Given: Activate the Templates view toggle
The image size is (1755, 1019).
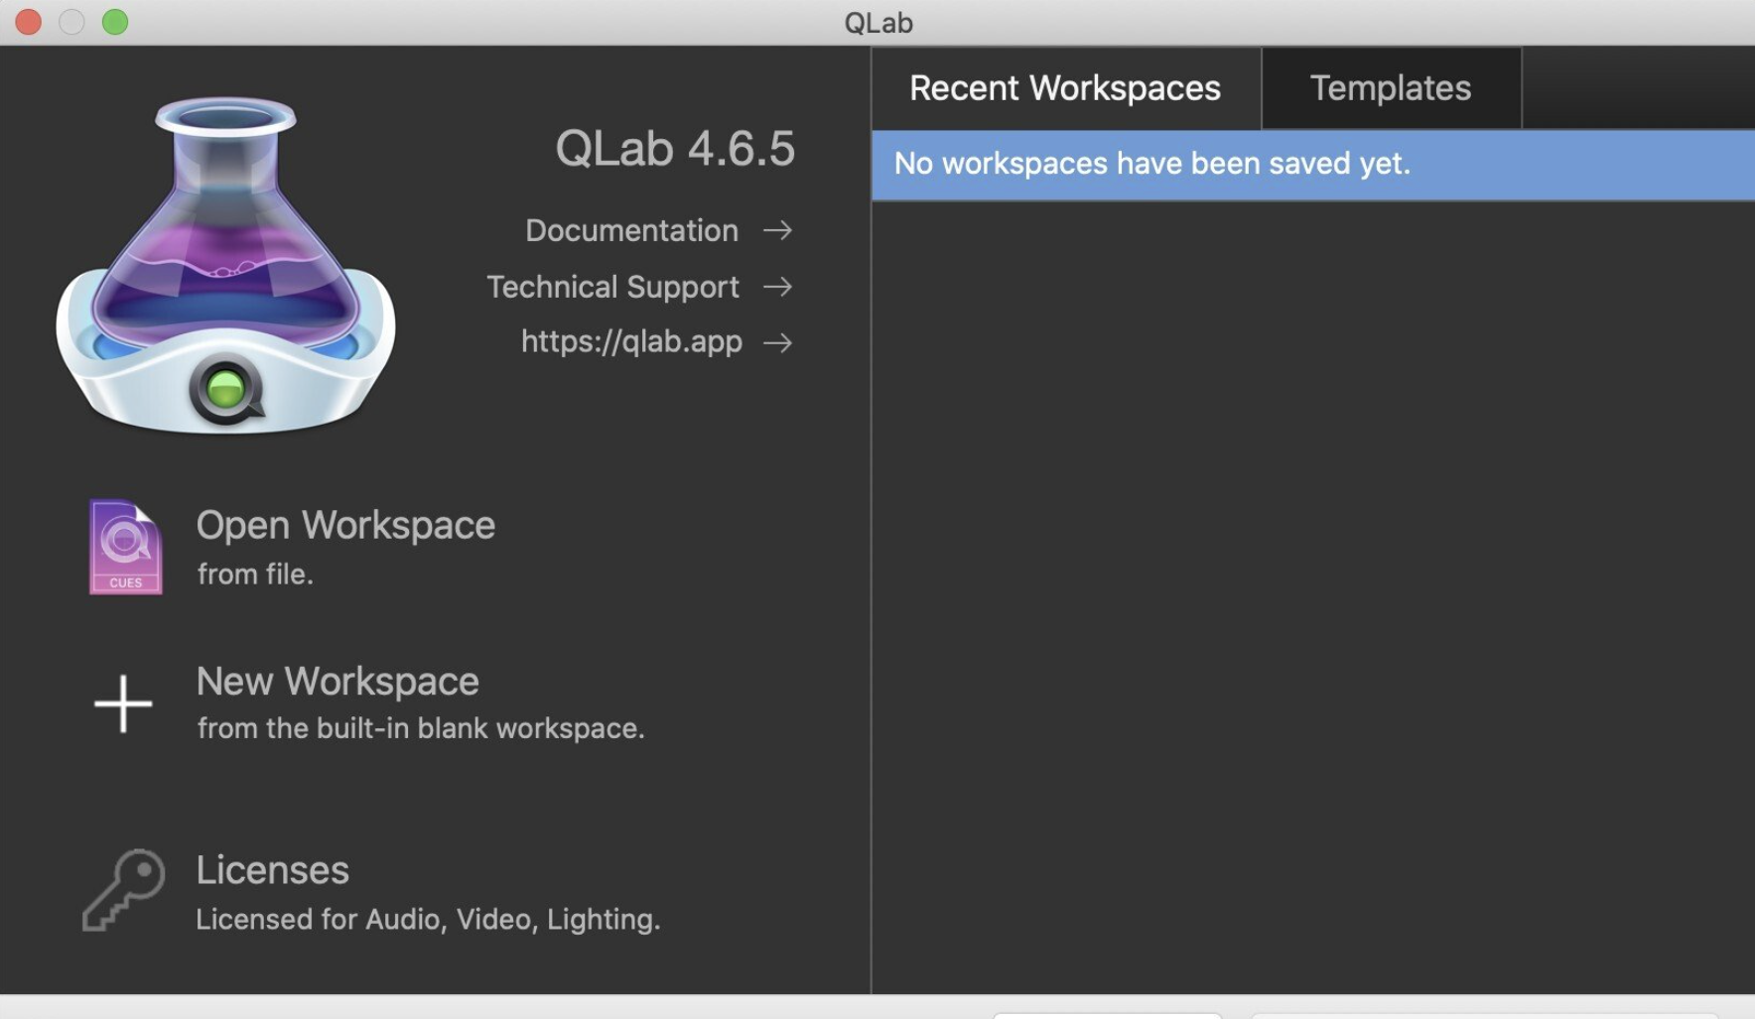Looking at the screenshot, I should [x=1390, y=87].
